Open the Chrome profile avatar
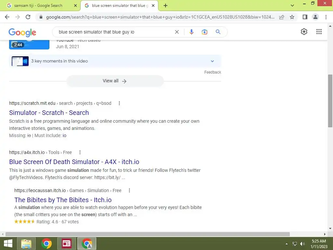 click(x=315, y=17)
